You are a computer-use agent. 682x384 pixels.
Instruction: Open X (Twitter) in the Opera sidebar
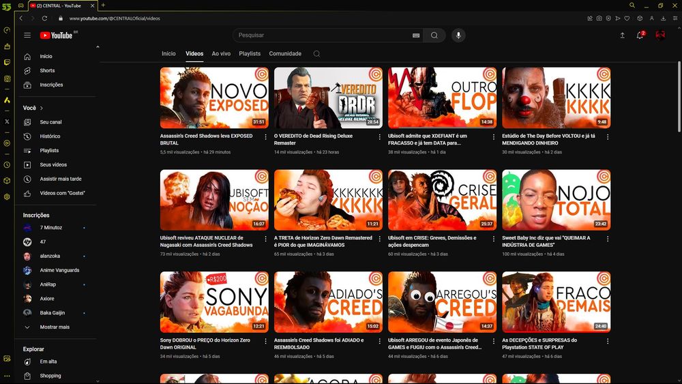[x=7, y=121]
